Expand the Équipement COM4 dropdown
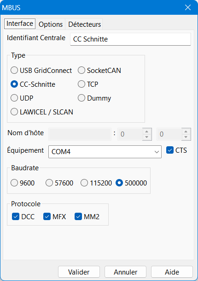The width and height of the screenshot is (198, 281). pos(105,152)
